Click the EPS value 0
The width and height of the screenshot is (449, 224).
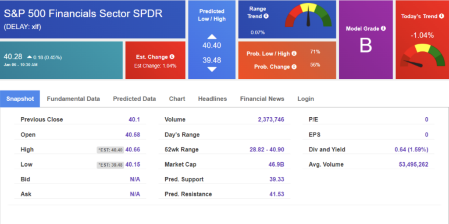(x=426, y=135)
